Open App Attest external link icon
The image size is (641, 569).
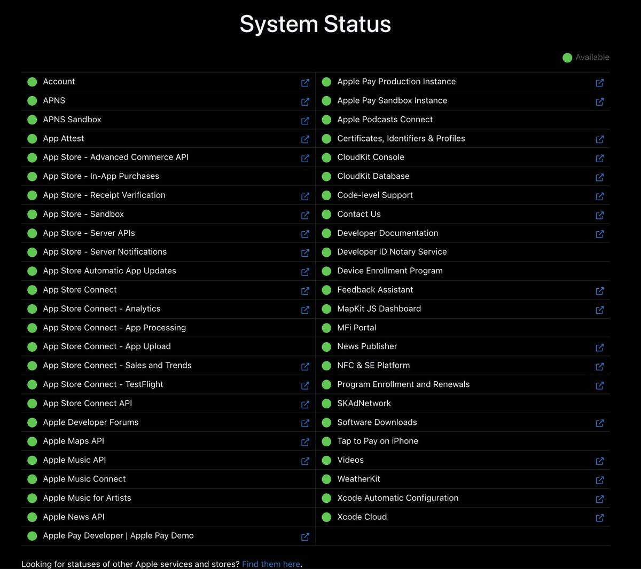(305, 139)
